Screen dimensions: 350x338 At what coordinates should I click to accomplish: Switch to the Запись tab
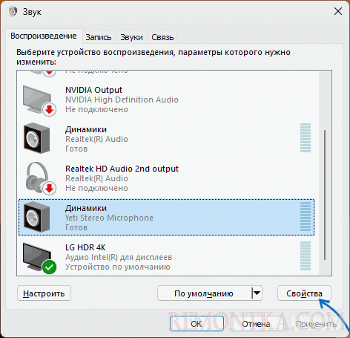(x=99, y=37)
